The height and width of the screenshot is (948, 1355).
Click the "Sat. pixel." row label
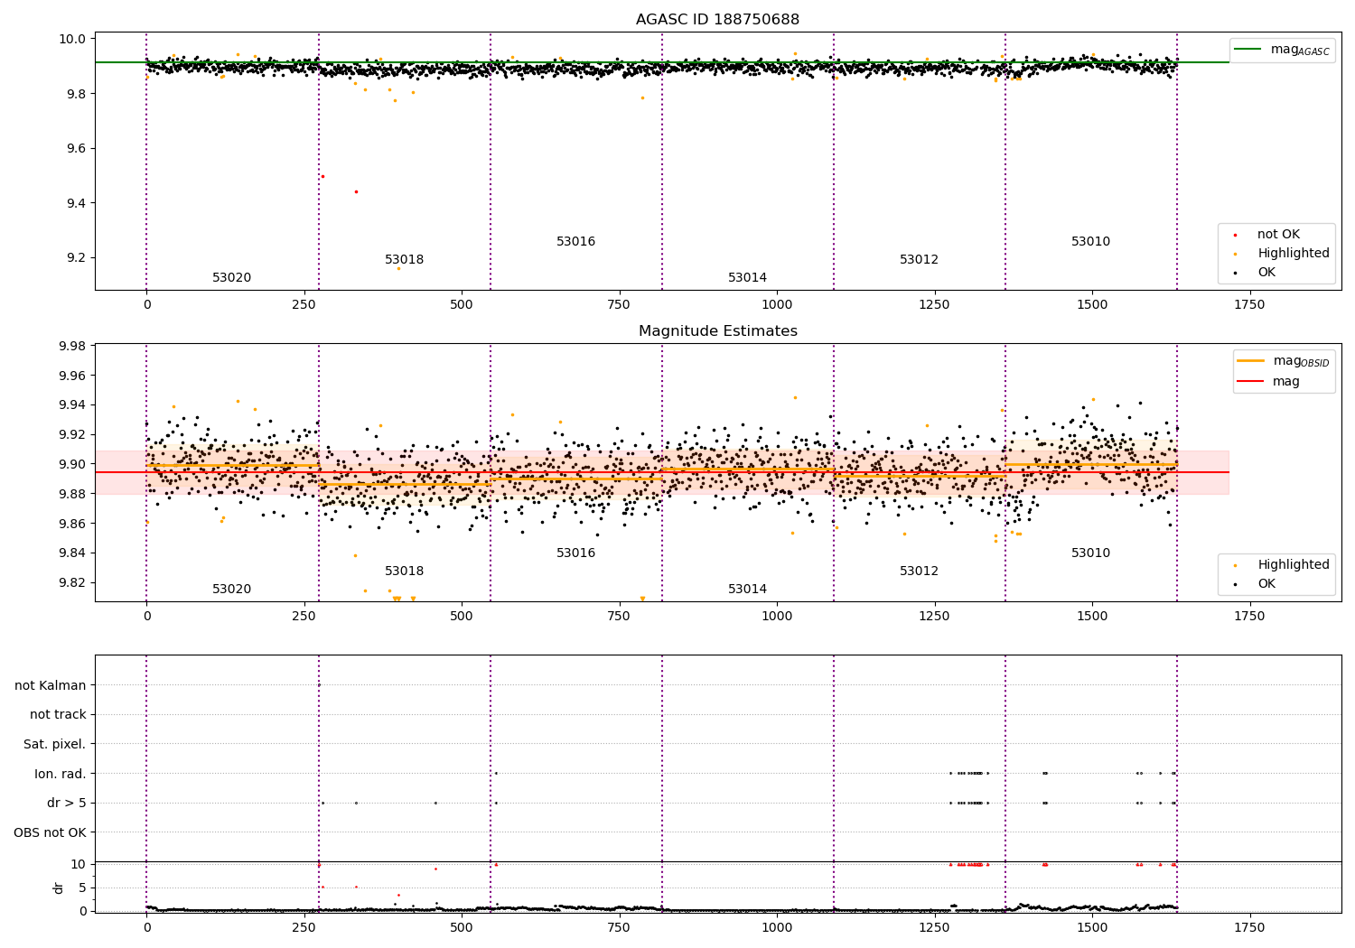point(54,744)
